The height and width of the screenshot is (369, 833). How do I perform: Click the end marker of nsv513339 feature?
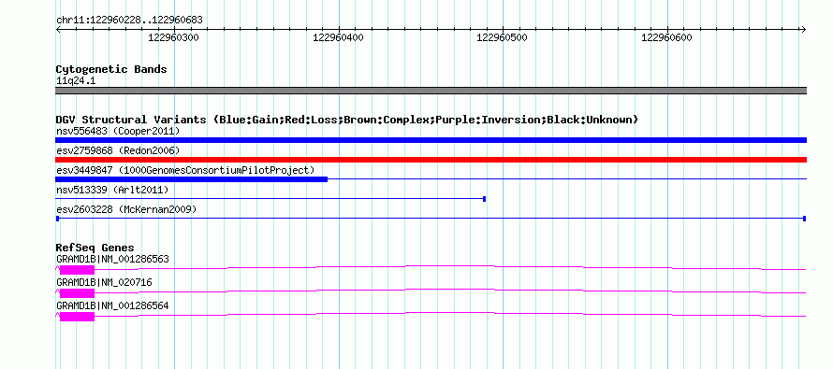pos(485,199)
